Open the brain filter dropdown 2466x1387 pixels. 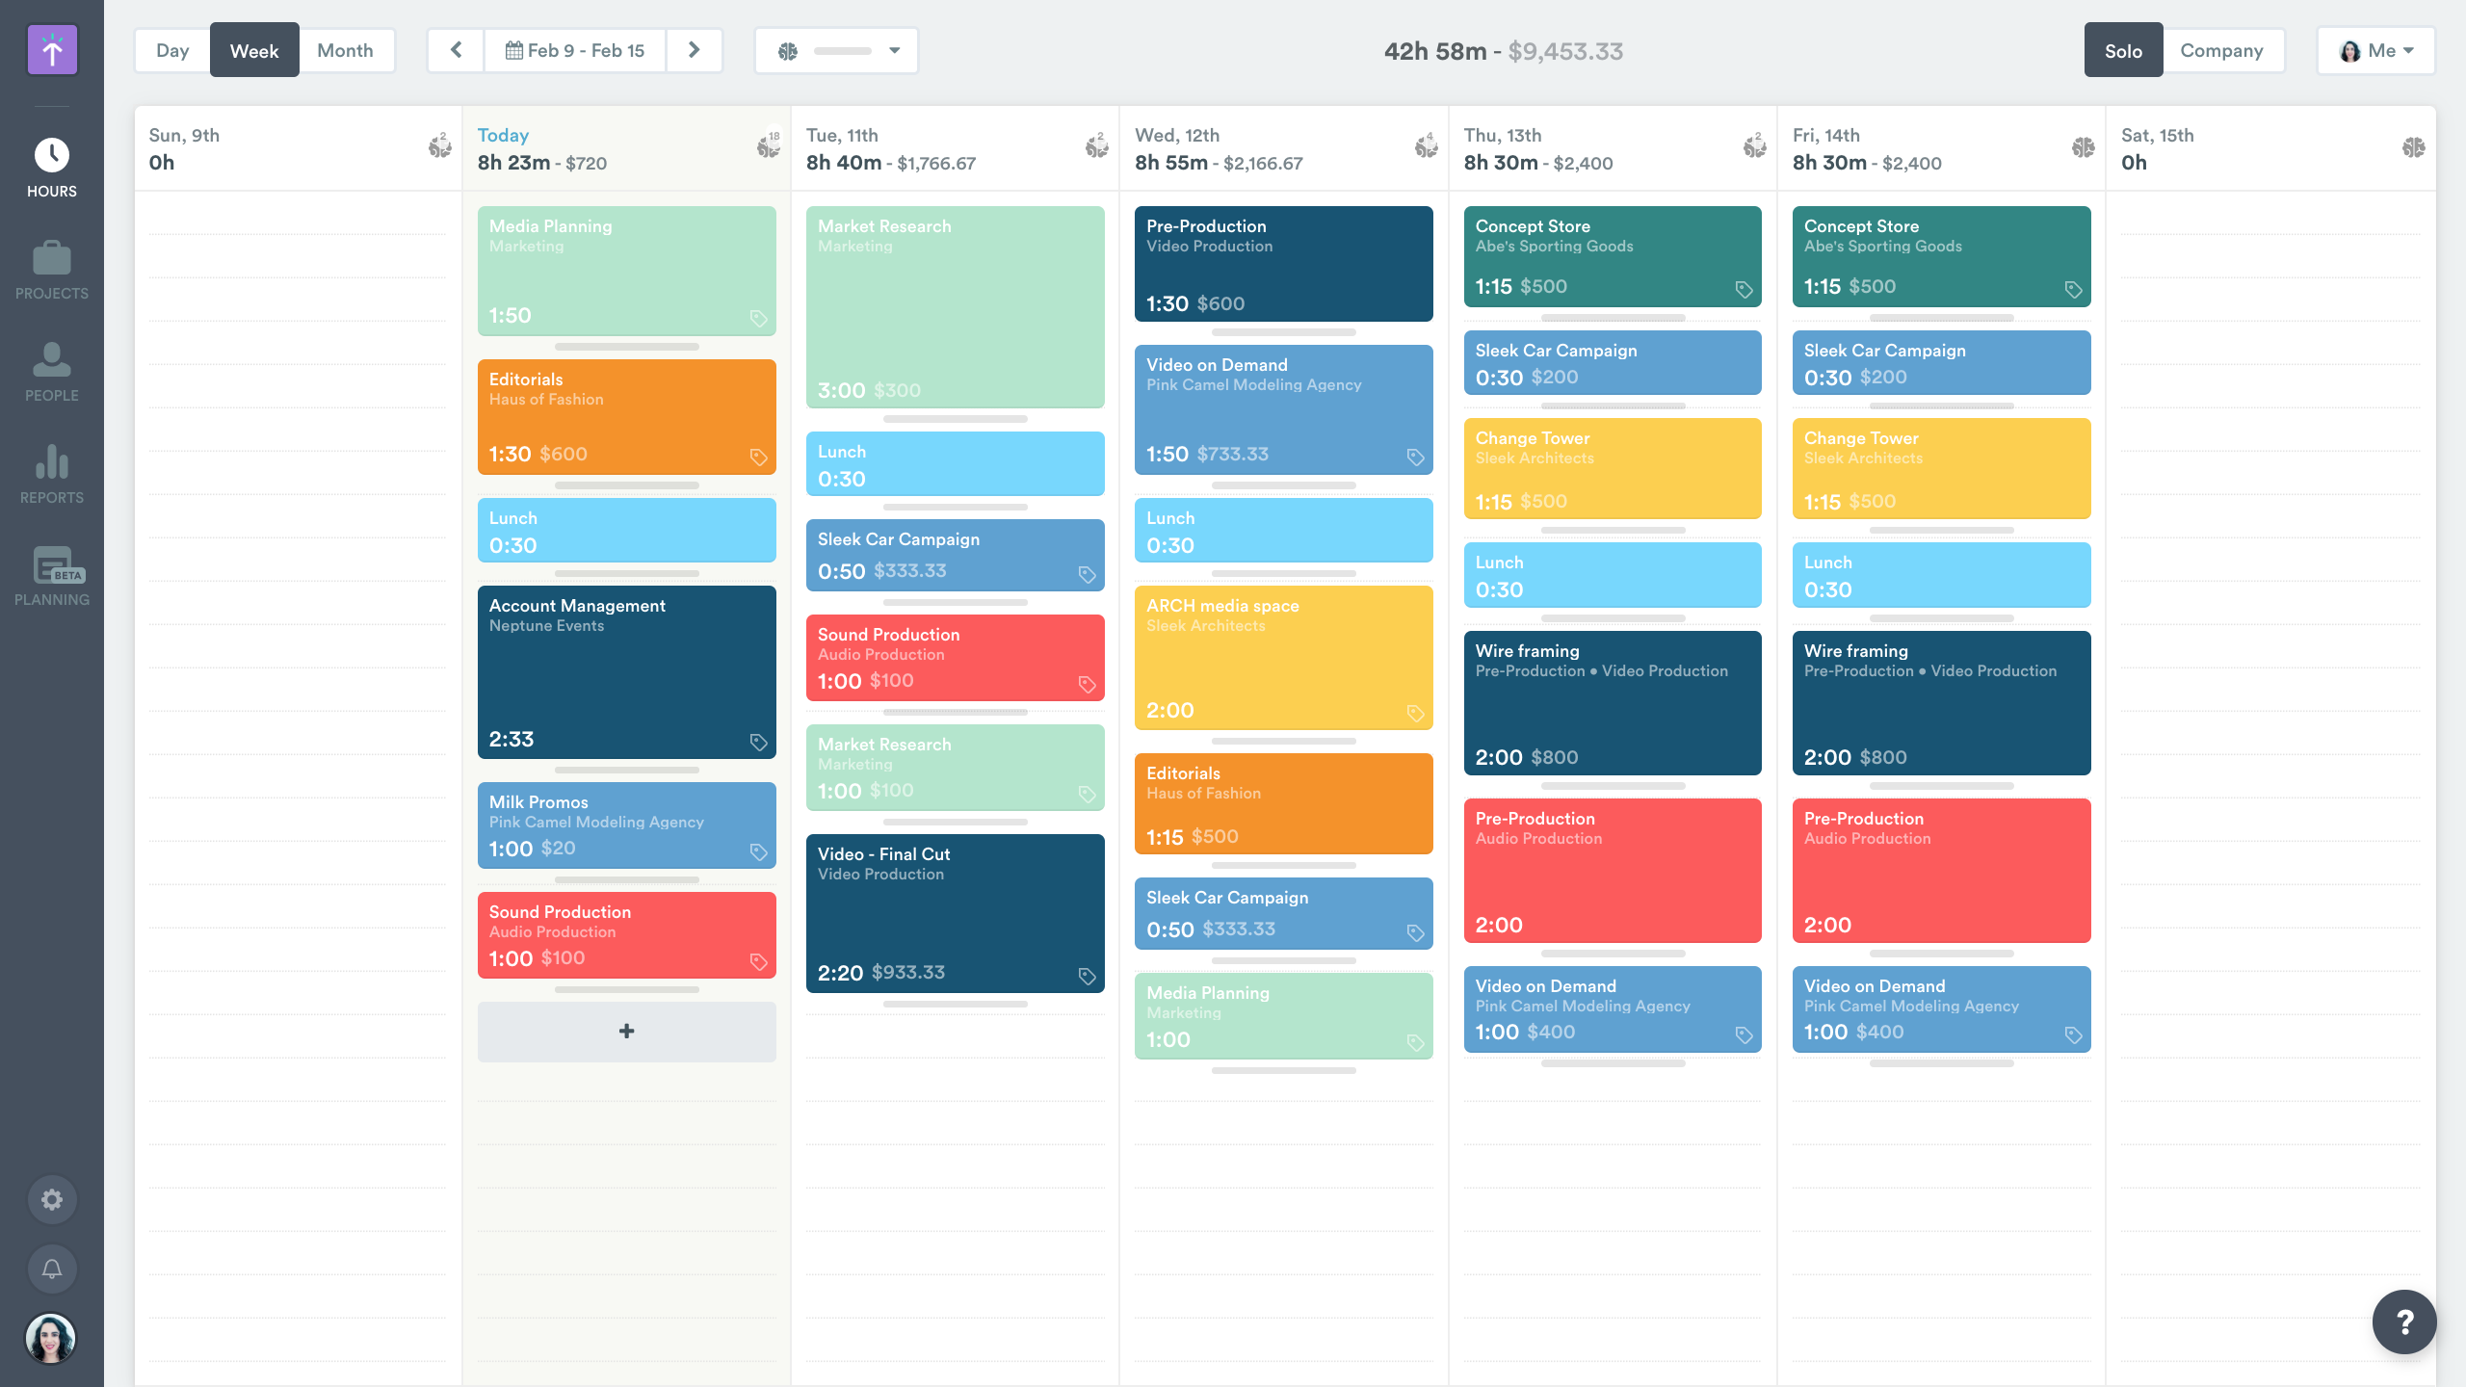coord(836,50)
